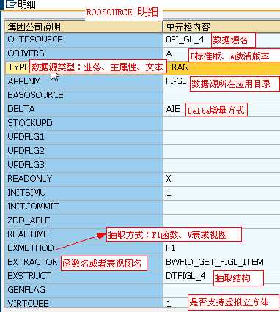The width and height of the screenshot is (280, 312).
Task: Select the STOCKUPD field name cell
Action: 84,123
